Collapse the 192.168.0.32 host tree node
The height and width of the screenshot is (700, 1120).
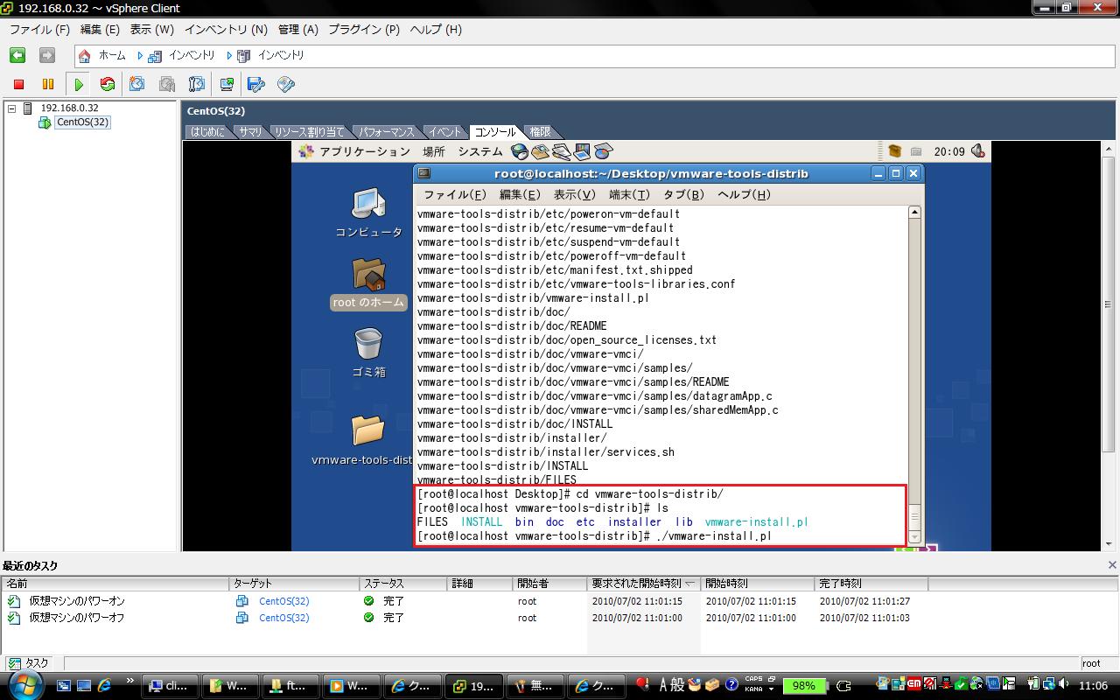[12, 108]
